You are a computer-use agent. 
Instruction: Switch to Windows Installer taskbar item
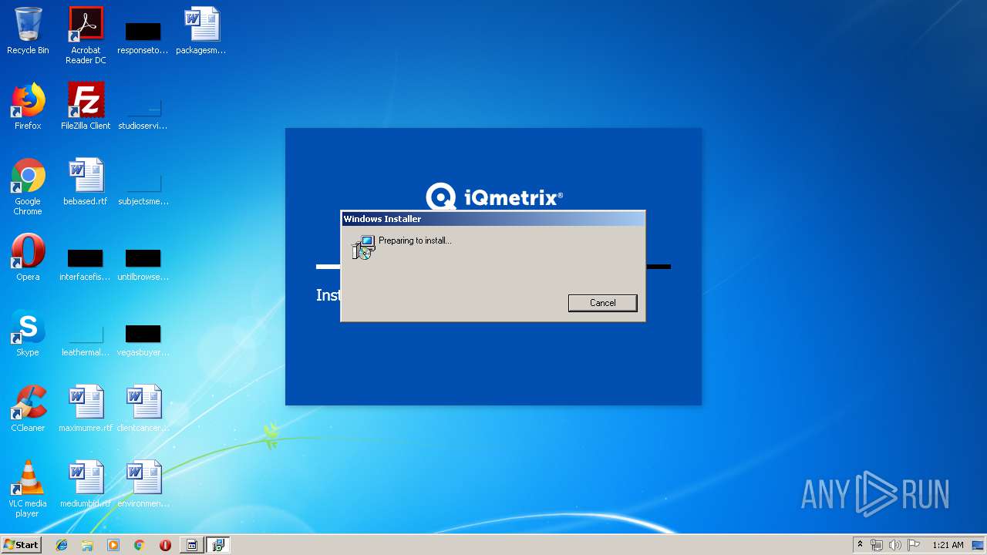coord(218,545)
